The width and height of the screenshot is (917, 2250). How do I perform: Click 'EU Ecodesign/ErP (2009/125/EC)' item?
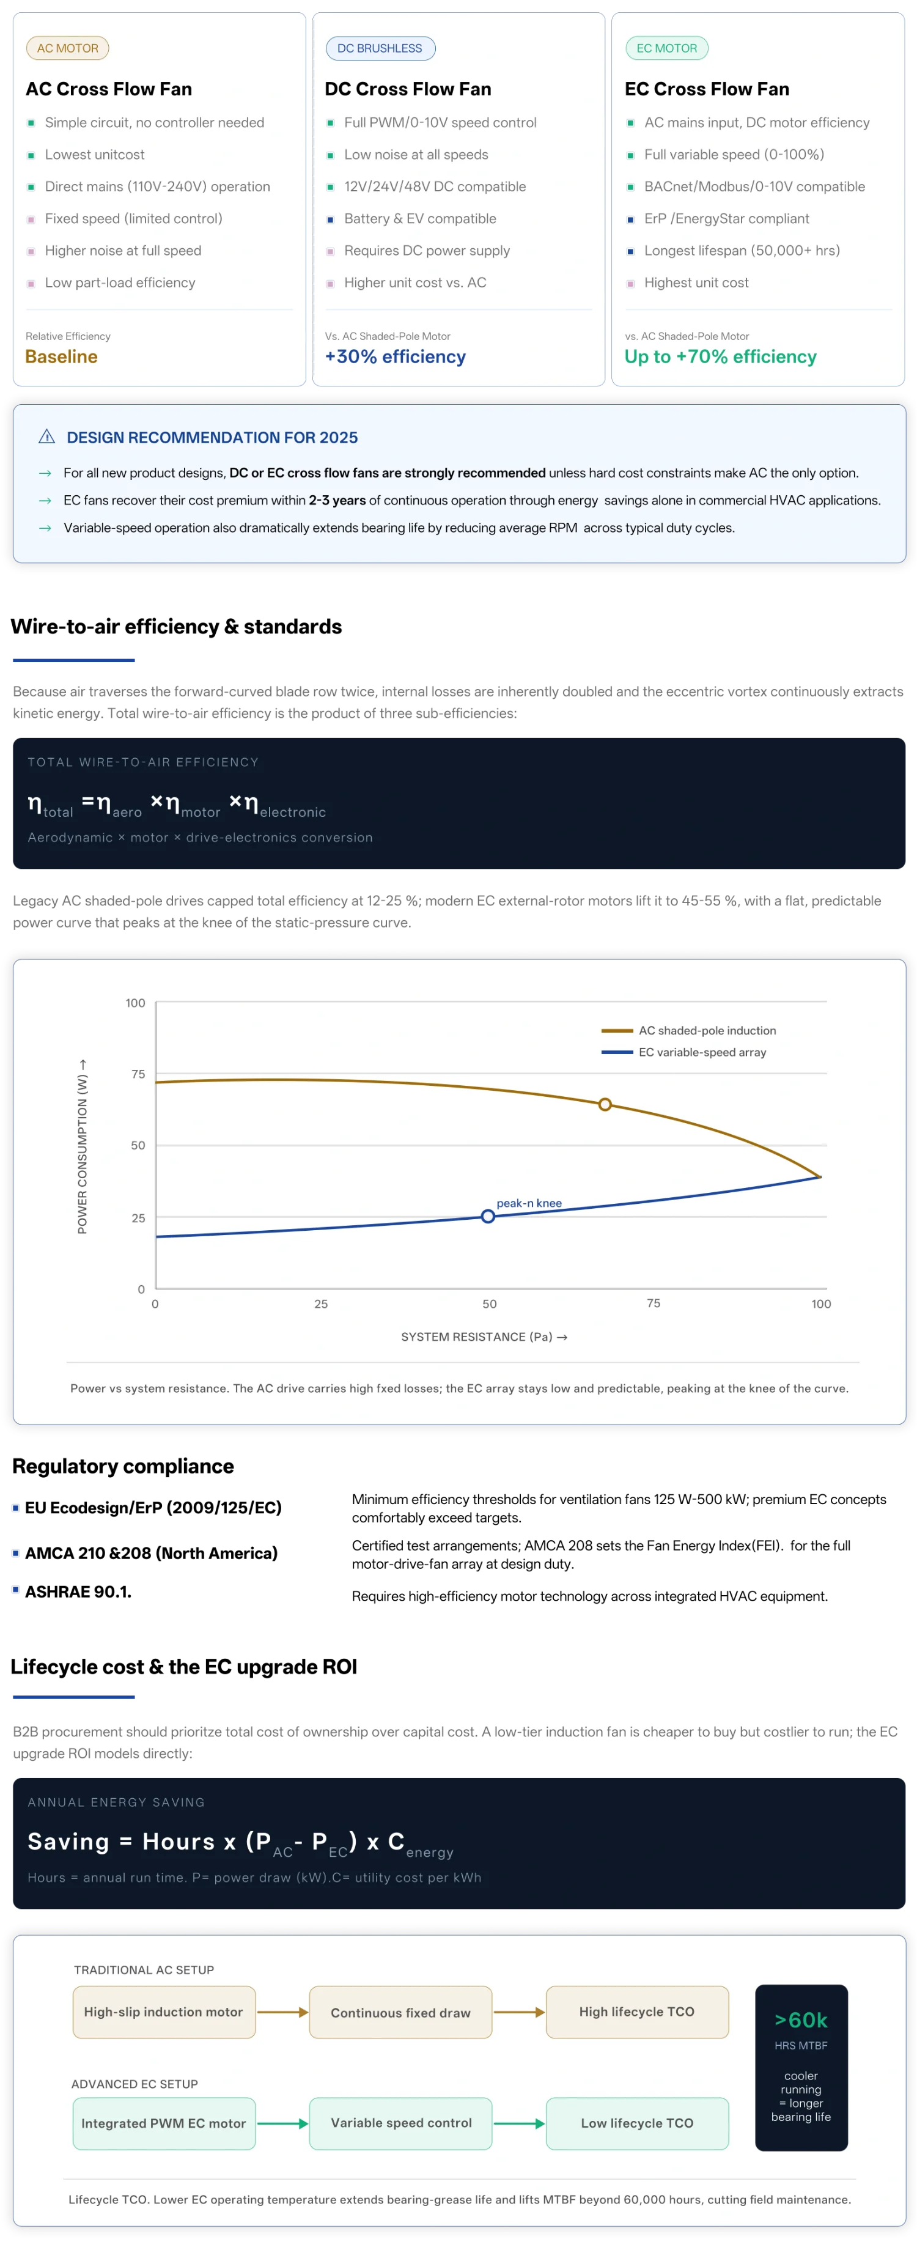click(153, 1508)
